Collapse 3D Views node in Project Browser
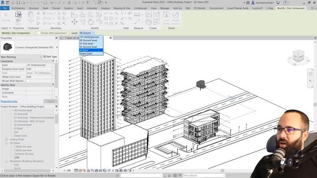Image resolution: width=317 pixels, height=178 pixels. tap(6, 143)
